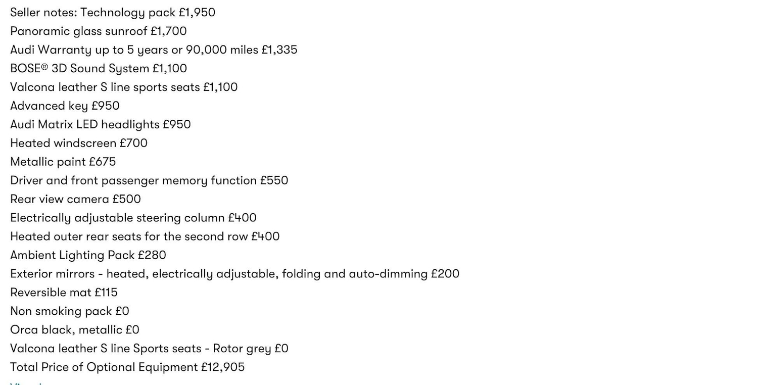Click the Rear view camera £500 text
758x385 pixels.
tap(75, 200)
